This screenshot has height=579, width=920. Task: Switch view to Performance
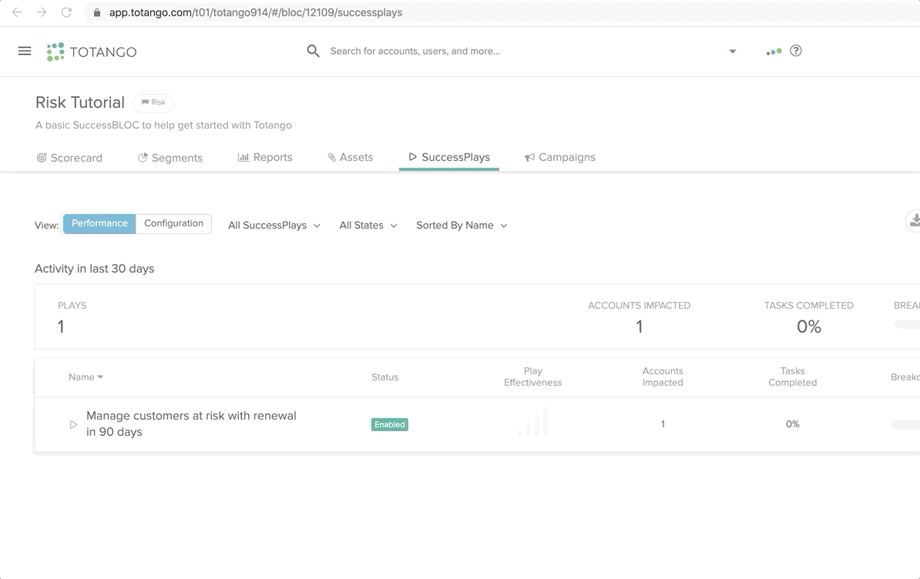(x=99, y=223)
